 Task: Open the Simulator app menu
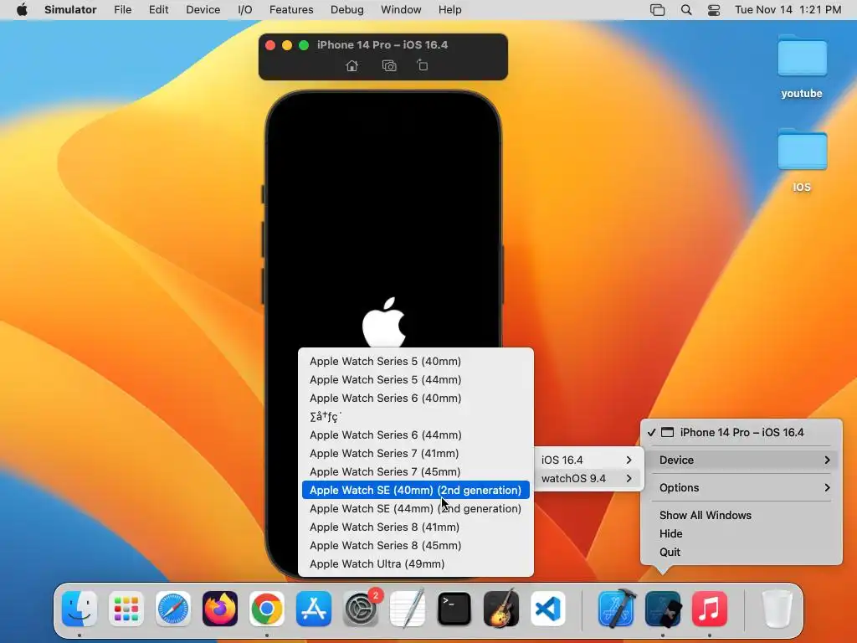(70, 10)
